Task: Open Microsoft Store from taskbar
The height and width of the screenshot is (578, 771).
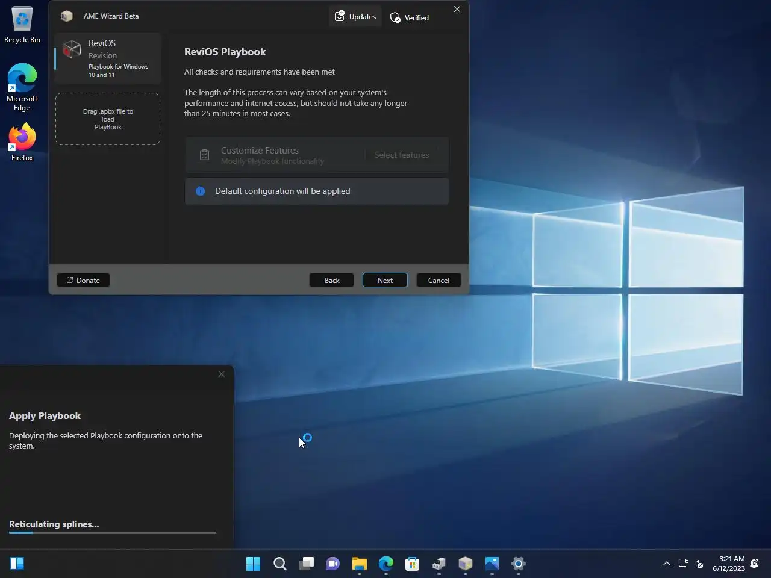Action: (413, 564)
